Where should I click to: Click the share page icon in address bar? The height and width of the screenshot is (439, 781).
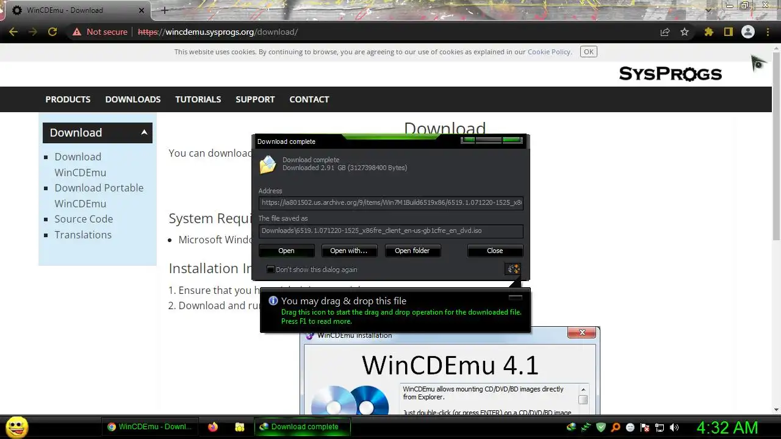pyautogui.click(x=665, y=32)
